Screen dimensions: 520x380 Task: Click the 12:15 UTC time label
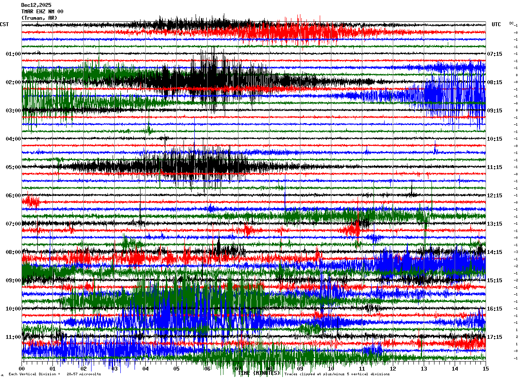point(495,196)
